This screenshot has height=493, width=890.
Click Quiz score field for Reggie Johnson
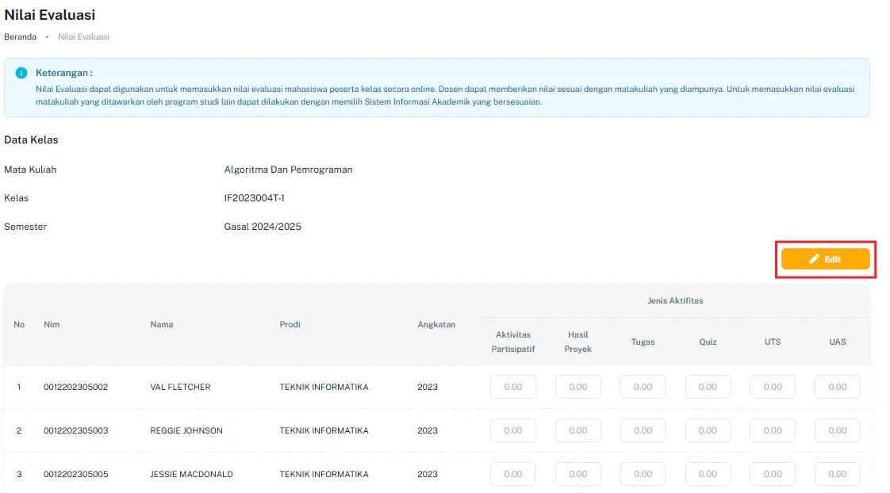[x=708, y=430]
